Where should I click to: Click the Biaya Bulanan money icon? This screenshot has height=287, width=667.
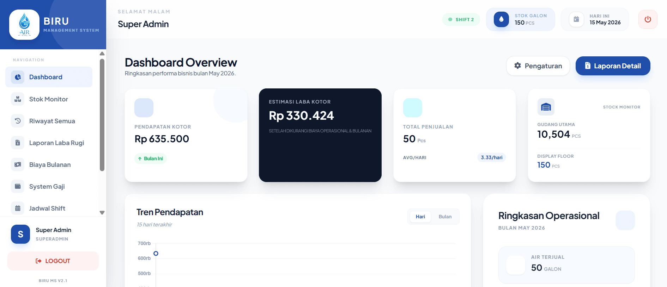click(18, 164)
